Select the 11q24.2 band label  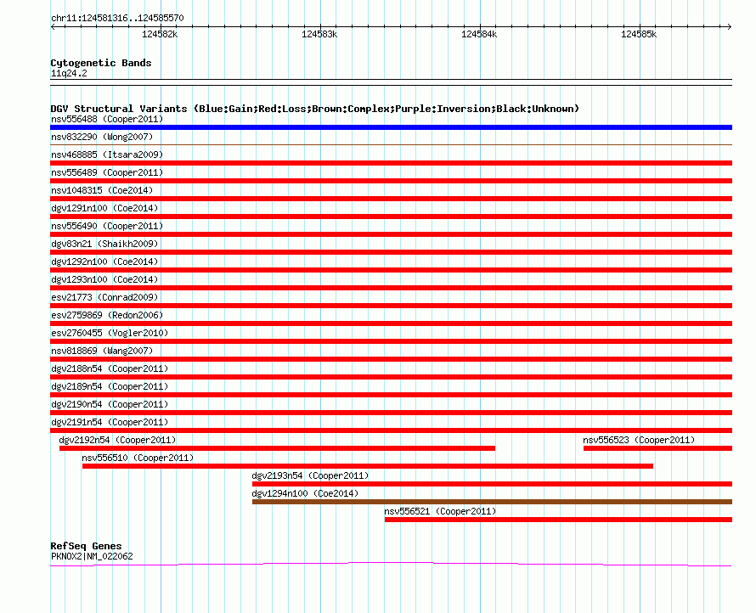[69, 73]
